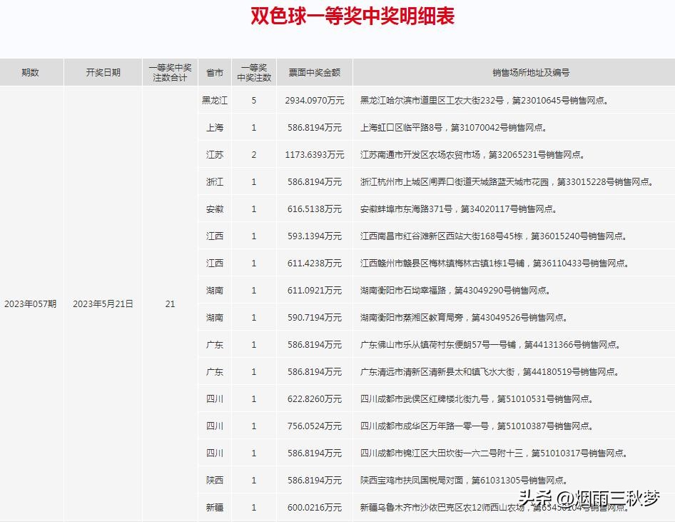Click the prize amount 2934.0970万元
The image size is (675, 522).
pos(314,100)
